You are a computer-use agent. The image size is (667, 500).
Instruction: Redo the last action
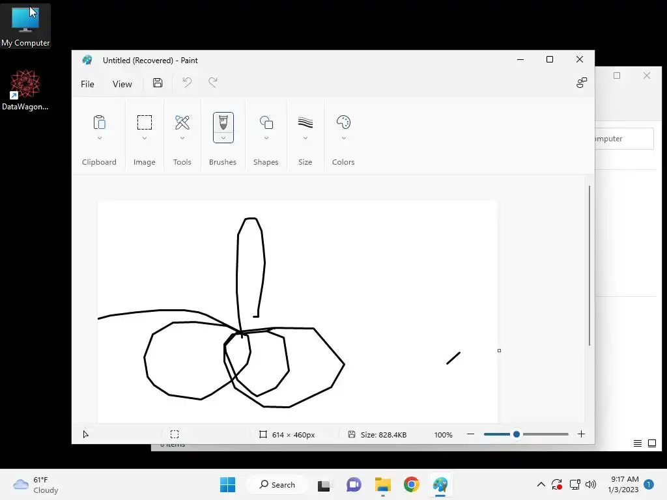(213, 82)
